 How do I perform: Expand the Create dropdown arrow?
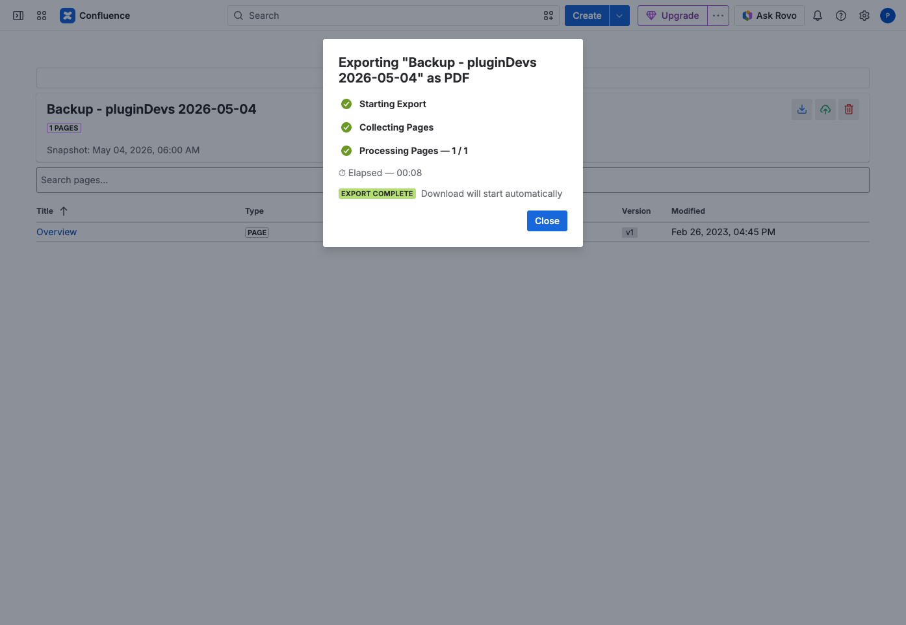click(x=619, y=16)
